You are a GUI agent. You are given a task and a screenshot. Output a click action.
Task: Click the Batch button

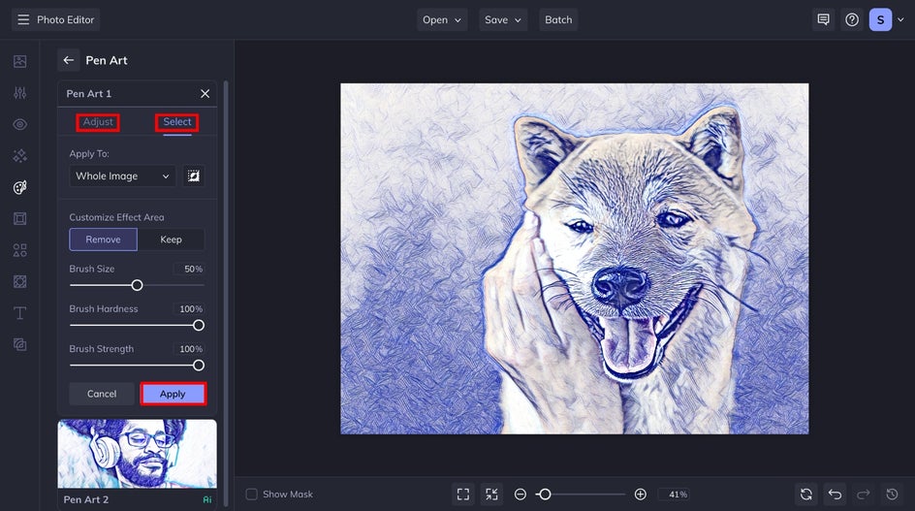pos(558,19)
